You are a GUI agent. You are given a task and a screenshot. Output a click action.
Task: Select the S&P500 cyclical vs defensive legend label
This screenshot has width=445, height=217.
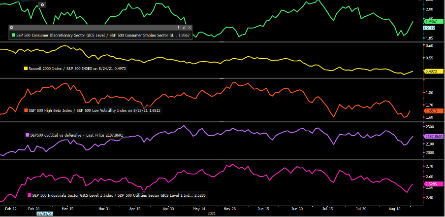point(76,135)
